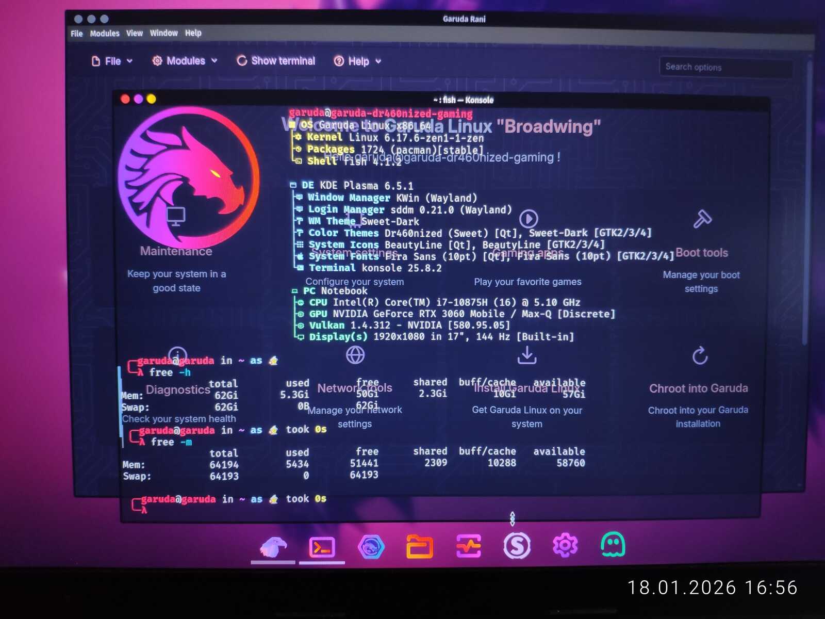
Task: Expand the Modules toolbar dropdown in Garuda Rani
Action: point(185,61)
